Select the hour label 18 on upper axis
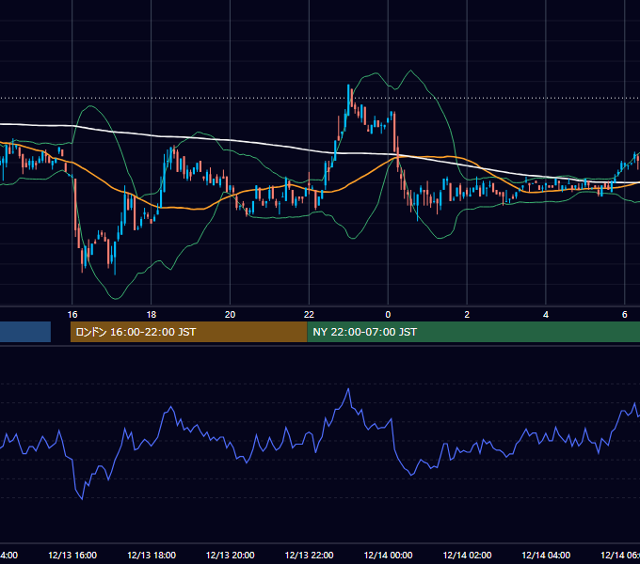 [151, 315]
